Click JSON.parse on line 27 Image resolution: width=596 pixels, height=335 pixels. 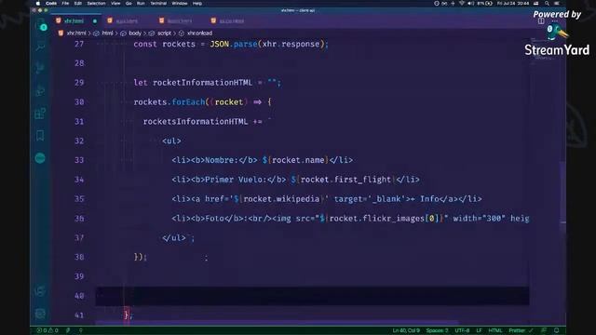pyautogui.click(x=234, y=44)
